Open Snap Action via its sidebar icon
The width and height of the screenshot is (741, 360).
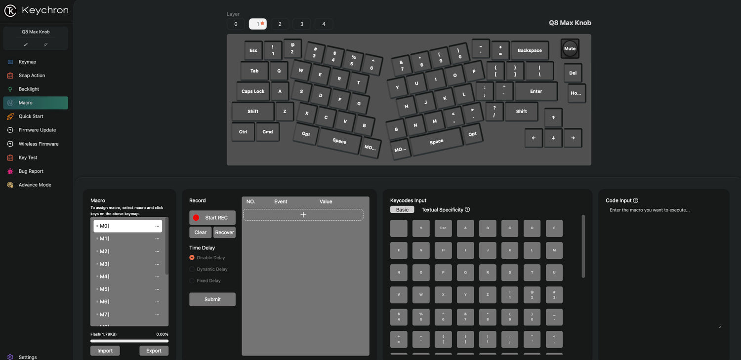pyautogui.click(x=10, y=76)
